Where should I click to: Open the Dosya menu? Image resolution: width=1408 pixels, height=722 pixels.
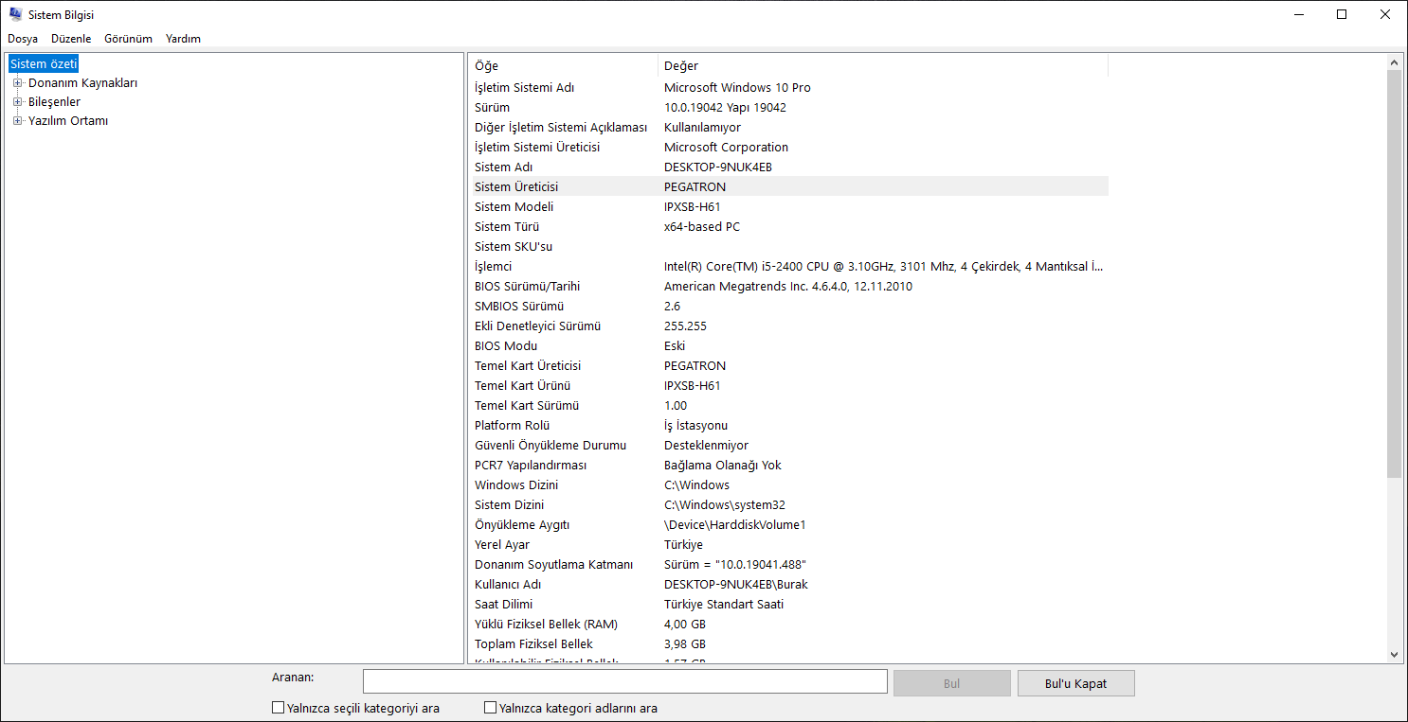point(23,39)
